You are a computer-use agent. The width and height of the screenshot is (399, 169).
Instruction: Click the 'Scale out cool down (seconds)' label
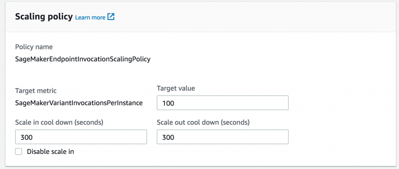[203, 122]
